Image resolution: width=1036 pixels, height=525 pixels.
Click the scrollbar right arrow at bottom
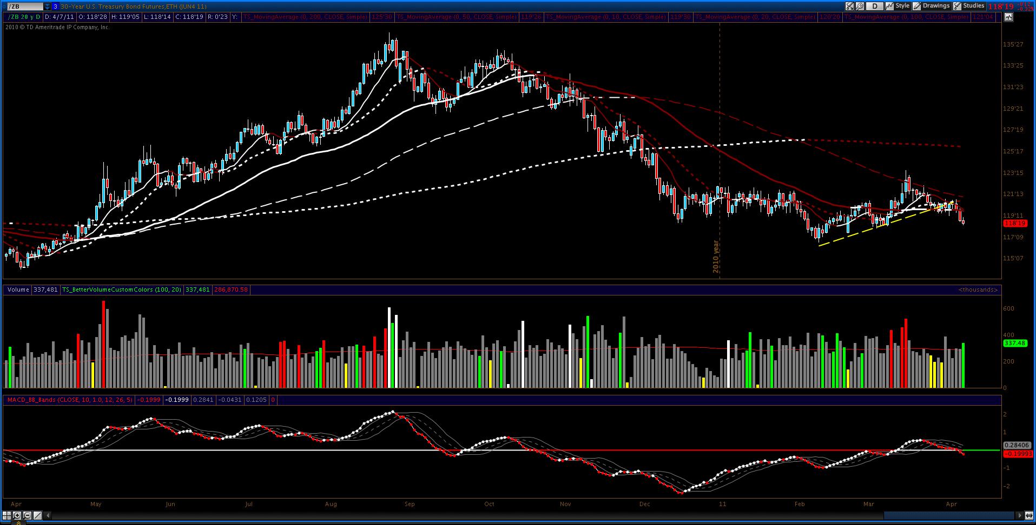(x=1020, y=515)
